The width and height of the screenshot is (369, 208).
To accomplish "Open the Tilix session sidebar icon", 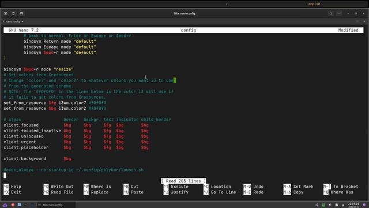I will coord(6,13).
